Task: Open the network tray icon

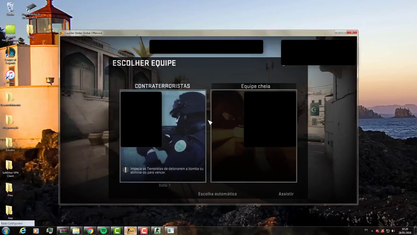Action: [388, 231]
